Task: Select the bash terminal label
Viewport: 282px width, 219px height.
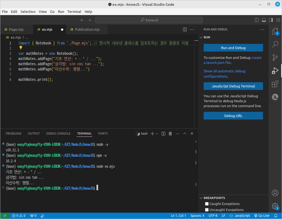Action: tap(142, 134)
